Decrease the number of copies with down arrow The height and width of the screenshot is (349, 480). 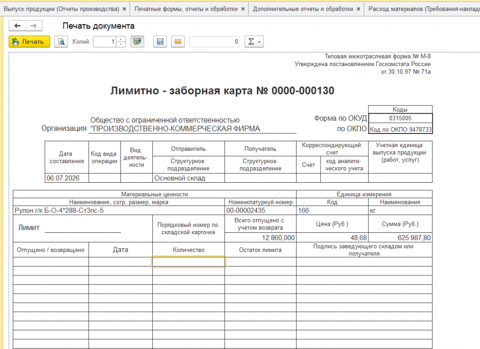(121, 45)
